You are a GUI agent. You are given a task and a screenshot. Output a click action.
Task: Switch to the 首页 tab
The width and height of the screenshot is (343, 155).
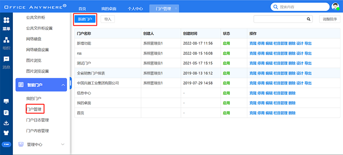point(82,9)
